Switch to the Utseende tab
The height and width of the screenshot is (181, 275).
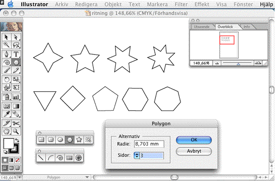pyautogui.click(x=201, y=27)
